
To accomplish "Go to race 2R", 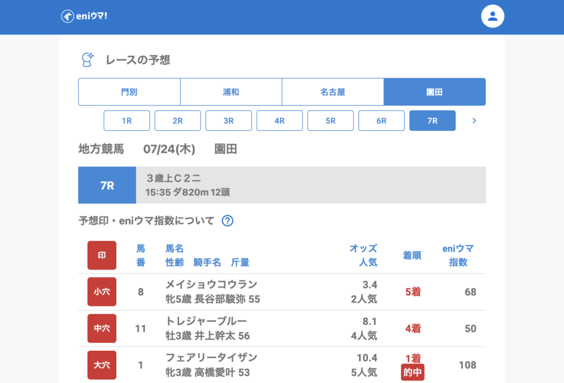I will (177, 121).
